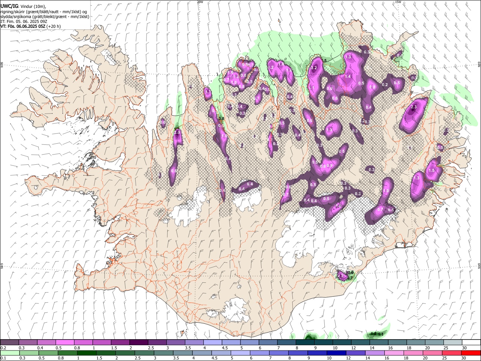The height and width of the screenshot is (361, 481).
Task: Click the bright pink snow swatch starting at 0.5
Action: (65, 342)
